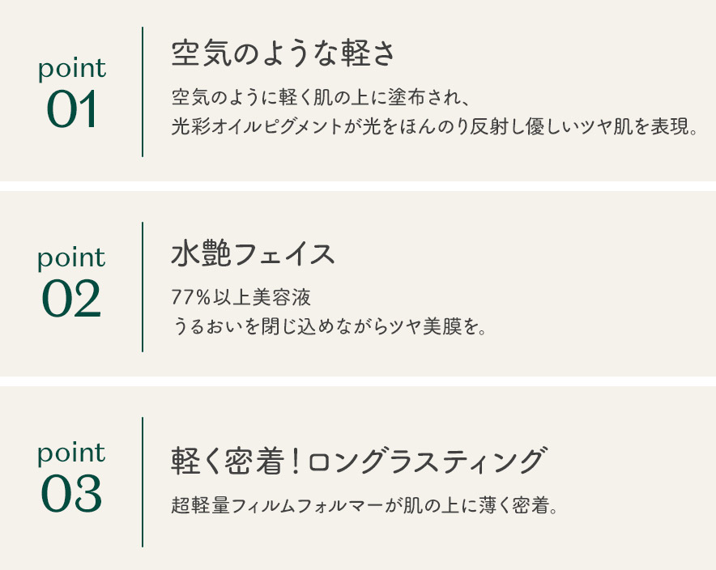Click the vertical divider line beside 03
Screen dimensions: 716x570
coord(143,482)
